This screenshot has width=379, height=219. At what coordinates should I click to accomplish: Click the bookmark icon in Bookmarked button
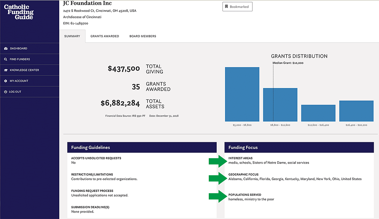coord(226,6)
